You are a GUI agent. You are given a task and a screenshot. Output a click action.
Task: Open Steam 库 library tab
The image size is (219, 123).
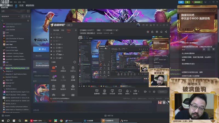point(16,5)
